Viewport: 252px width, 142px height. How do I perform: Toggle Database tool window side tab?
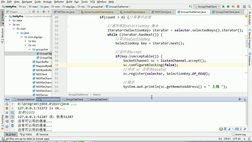click(250, 59)
